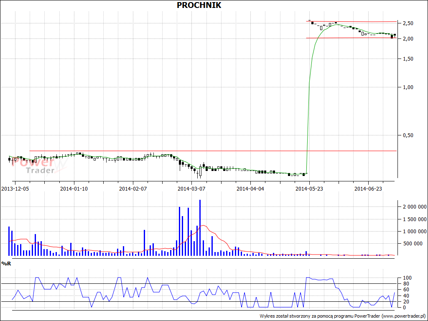
Task: Click the 100 level on %R axis
Action: tap(406, 278)
